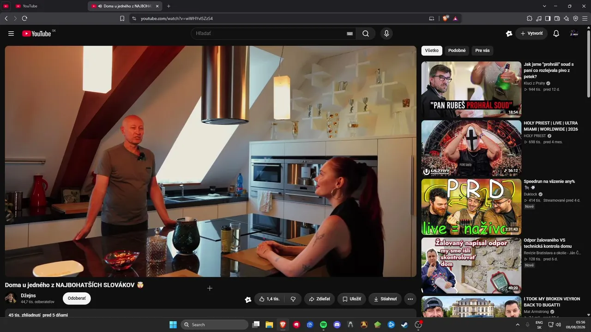Viewport: 591px width, 332px height.
Task: Download video with Stiahnuť button
Action: (x=385, y=299)
